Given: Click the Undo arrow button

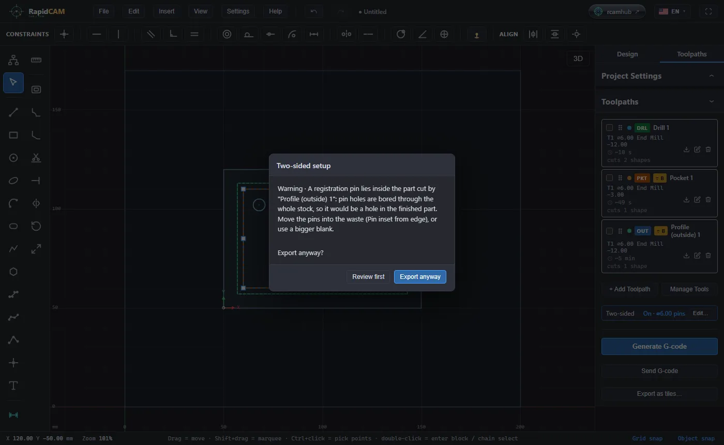Looking at the screenshot, I should point(314,11).
